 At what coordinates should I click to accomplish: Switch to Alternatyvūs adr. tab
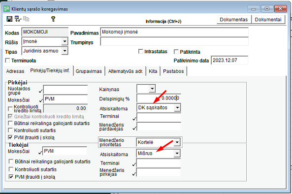coord(126,71)
